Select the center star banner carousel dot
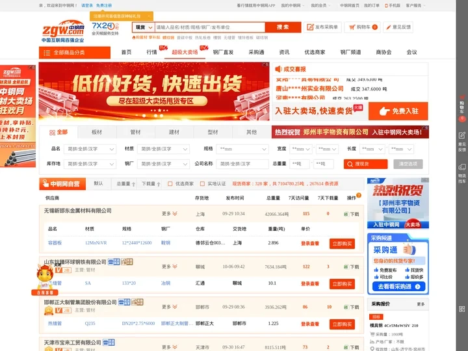468x351 pixels. (x=159, y=110)
